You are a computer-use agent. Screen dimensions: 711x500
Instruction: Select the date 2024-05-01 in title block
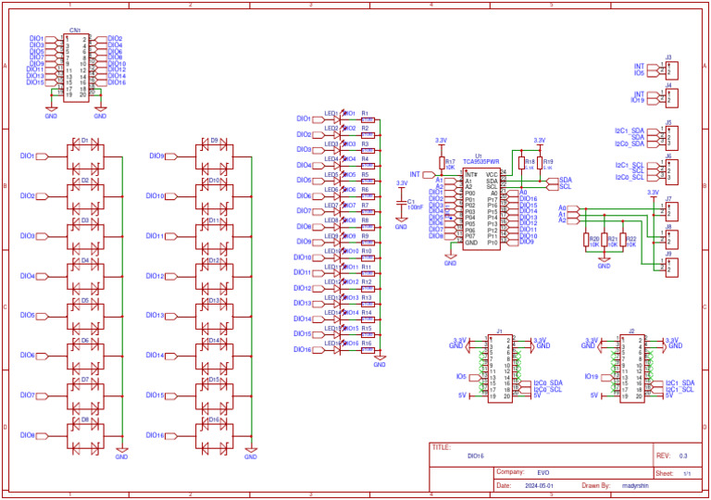coord(539,485)
